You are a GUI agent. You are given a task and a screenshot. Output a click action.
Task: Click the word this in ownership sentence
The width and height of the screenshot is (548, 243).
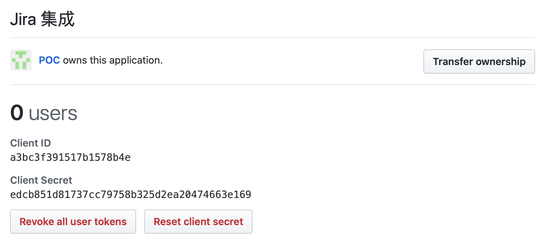point(98,60)
